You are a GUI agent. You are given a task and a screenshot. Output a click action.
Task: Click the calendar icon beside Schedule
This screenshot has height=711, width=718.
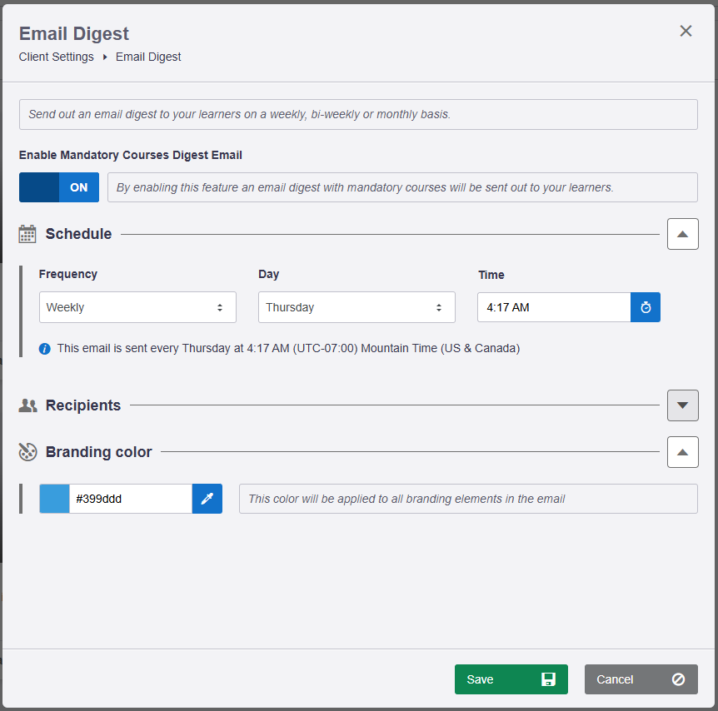pyautogui.click(x=27, y=234)
